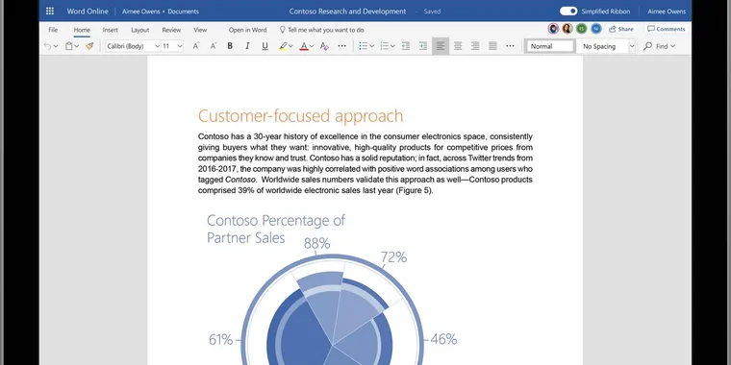Toggle Align Right paragraph alignment
The image size is (731, 365).
475,46
